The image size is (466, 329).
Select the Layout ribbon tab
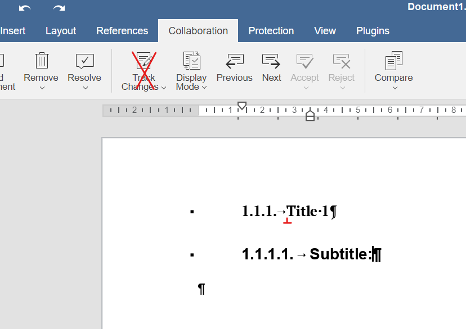click(x=61, y=31)
